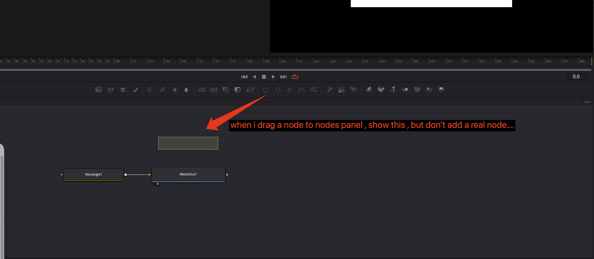This screenshot has width=594, height=259.
Task: Select the Ellipse mask tool
Action: (x=278, y=90)
